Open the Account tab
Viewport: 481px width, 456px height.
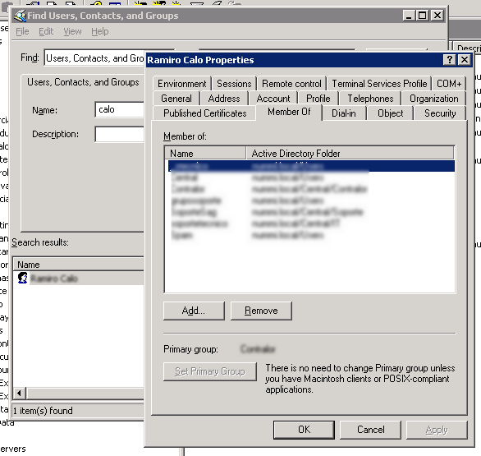click(x=273, y=99)
